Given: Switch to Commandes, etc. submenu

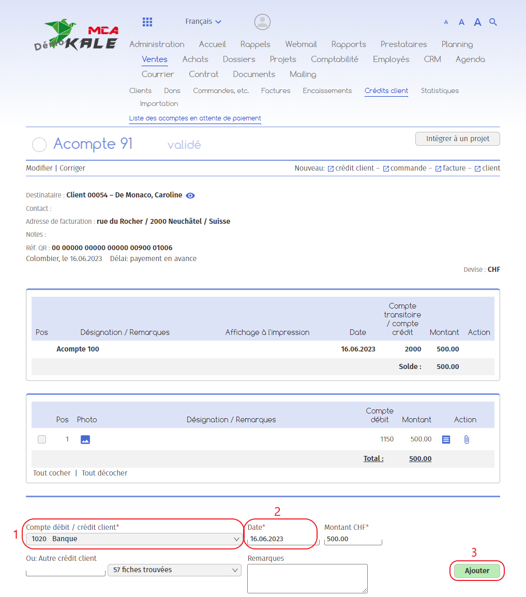Looking at the screenshot, I should (221, 90).
